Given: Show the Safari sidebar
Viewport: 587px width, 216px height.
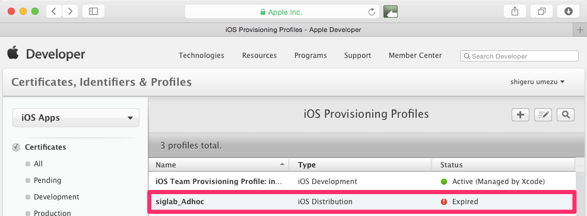Looking at the screenshot, I should (93, 11).
